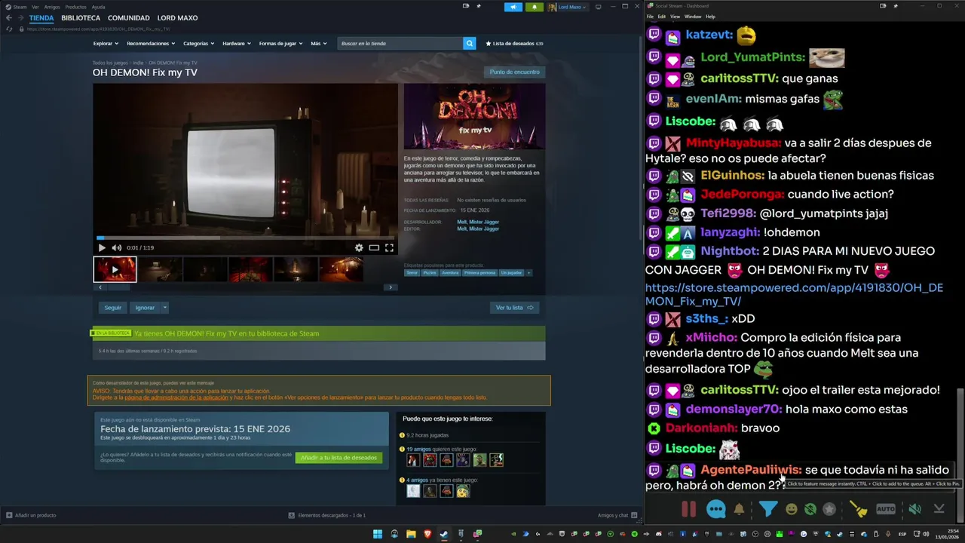The width and height of the screenshot is (965, 543).
Task: Open the blue filter funnel
Action: [x=767, y=509]
